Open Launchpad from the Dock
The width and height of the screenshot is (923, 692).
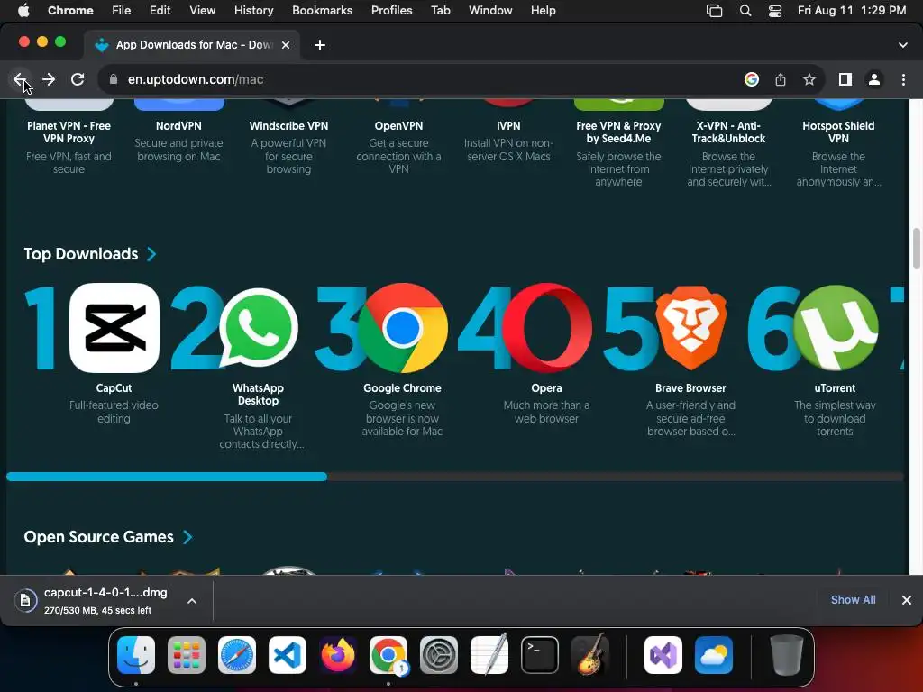pyautogui.click(x=187, y=655)
